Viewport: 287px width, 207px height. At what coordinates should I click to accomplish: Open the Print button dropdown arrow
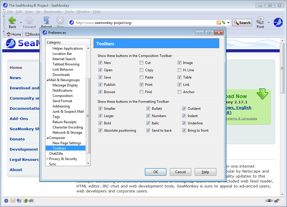coord(269,22)
